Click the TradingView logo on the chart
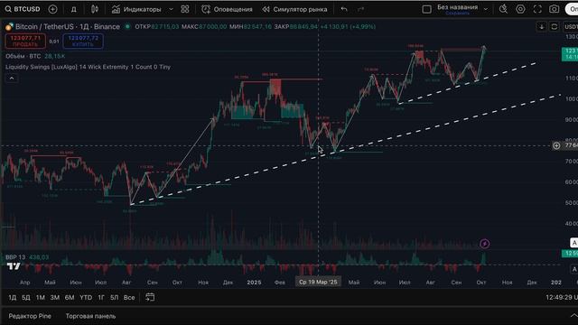578x325 pixels. (x=14, y=266)
